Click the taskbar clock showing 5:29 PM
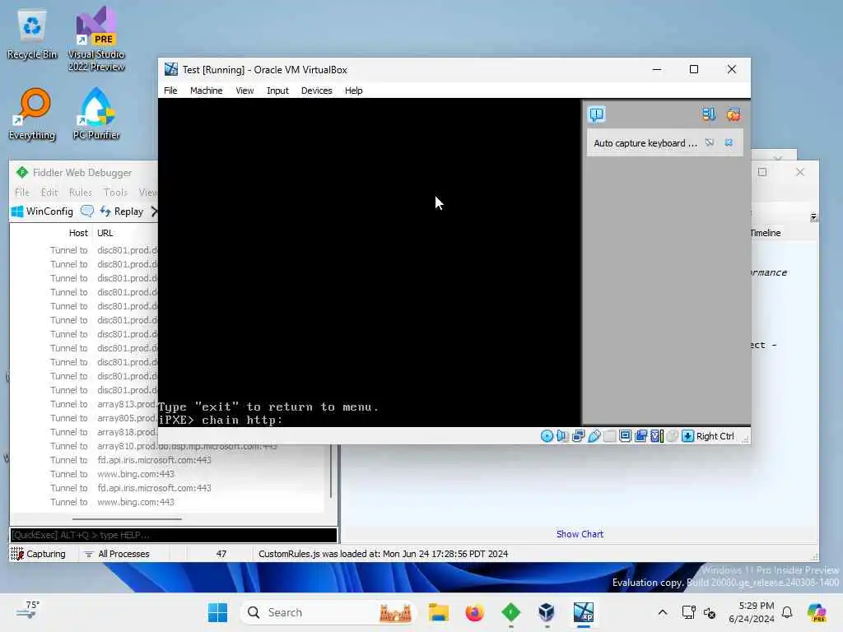 pos(752,612)
